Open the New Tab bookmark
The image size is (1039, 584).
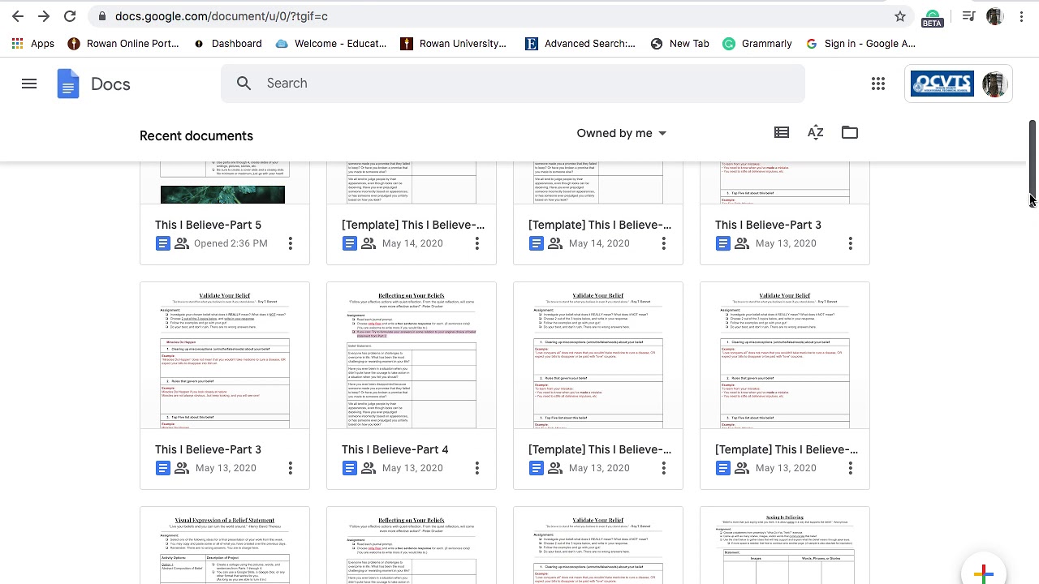(x=680, y=44)
